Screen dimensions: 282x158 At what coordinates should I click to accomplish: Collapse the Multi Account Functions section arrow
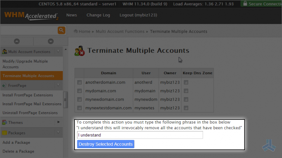click(x=58, y=51)
